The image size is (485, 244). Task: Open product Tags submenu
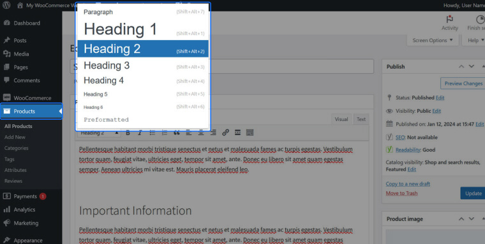(x=10, y=159)
